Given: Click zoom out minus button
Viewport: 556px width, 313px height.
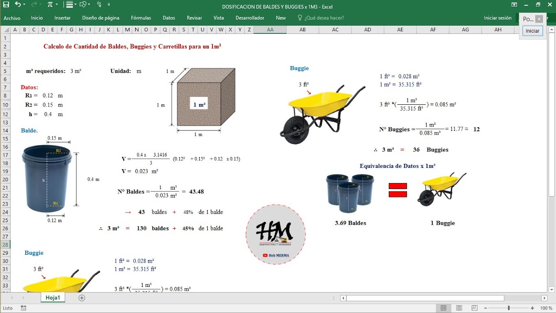Looking at the screenshot, I should point(486,308).
